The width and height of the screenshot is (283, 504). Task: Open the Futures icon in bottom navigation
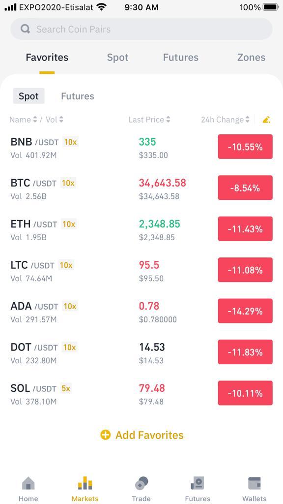[198, 483]
